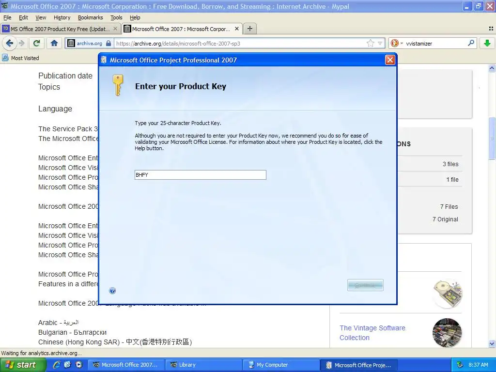496x372 pixels.
Task: Switch to MS Office 2007 Product Key tab
Action: click(x=60, y=29)
